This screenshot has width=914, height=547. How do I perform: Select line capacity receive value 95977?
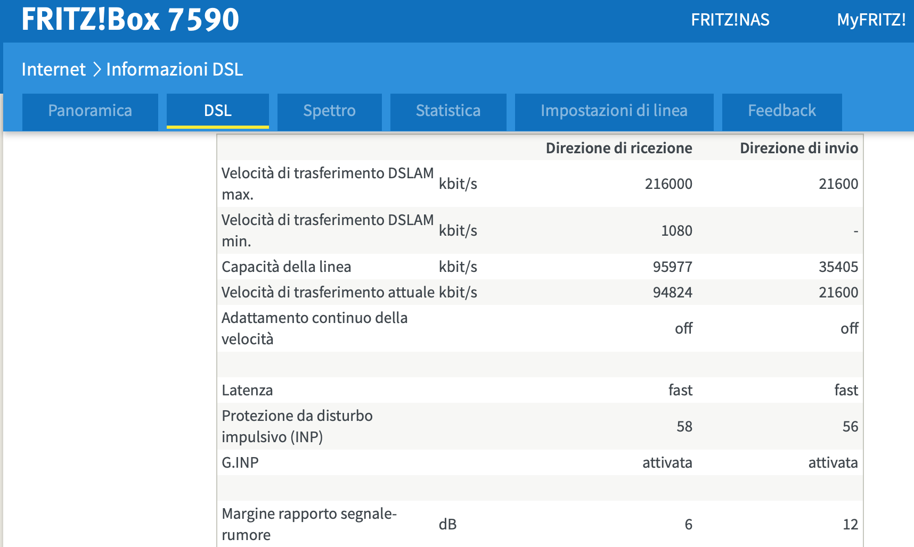(x=673, y=267)
